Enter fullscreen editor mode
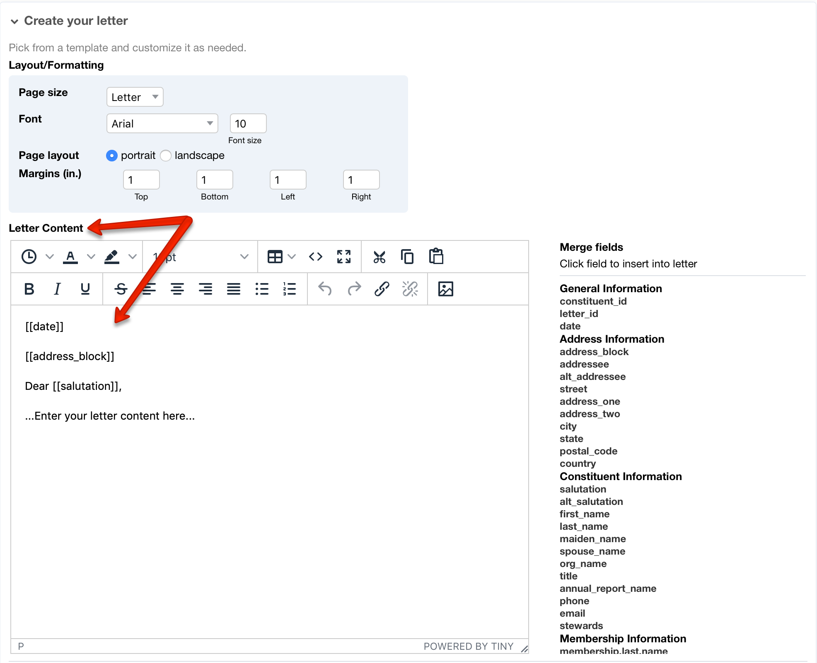The height and width of the screenshot is (663, 817). pos(343,257)
